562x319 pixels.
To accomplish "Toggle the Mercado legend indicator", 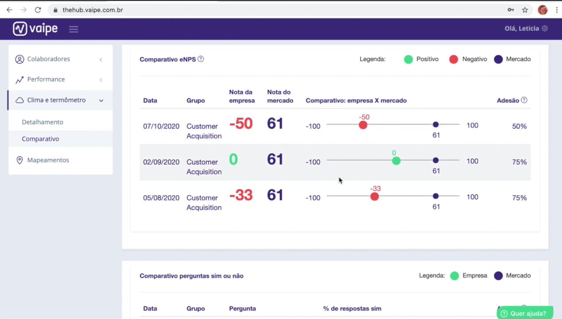I will tap(498, 59).
